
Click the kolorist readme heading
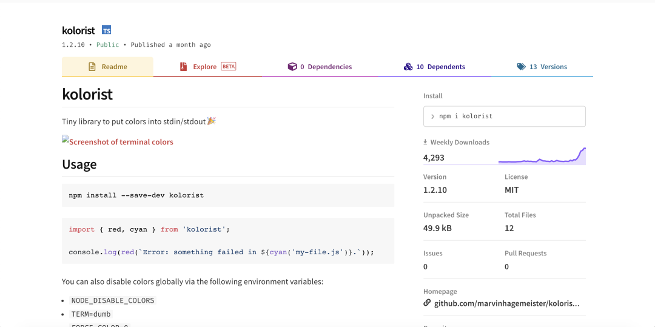(x=87, y=94)
